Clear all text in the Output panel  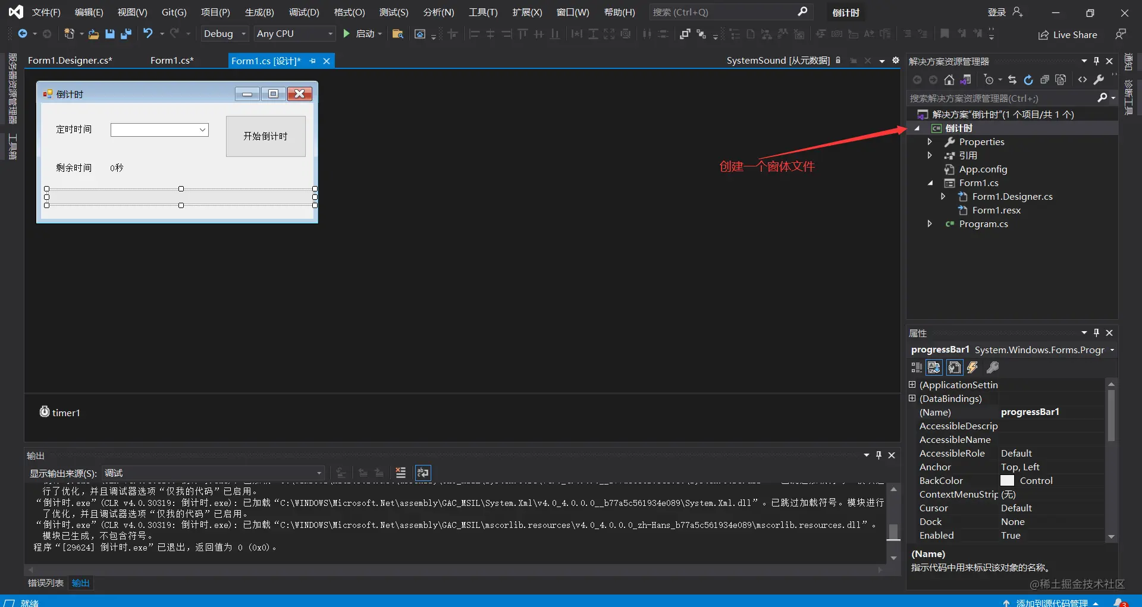coord(401,473)
